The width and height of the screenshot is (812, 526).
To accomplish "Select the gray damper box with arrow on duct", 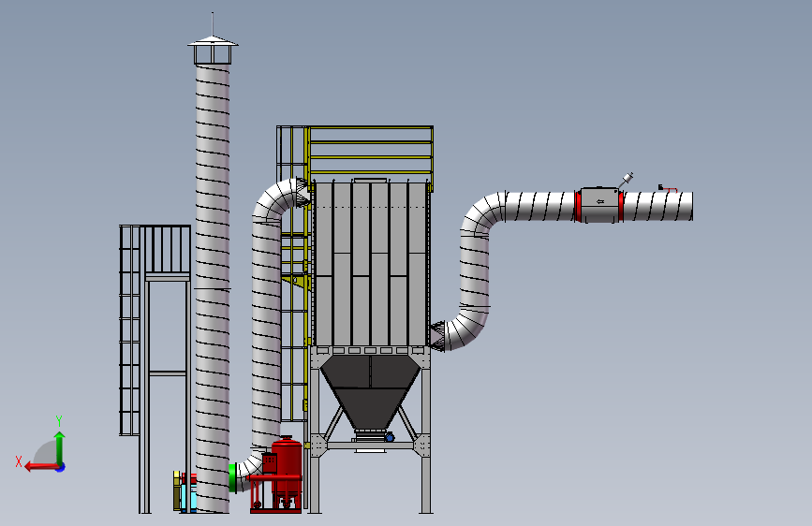I will click(599, 204).
